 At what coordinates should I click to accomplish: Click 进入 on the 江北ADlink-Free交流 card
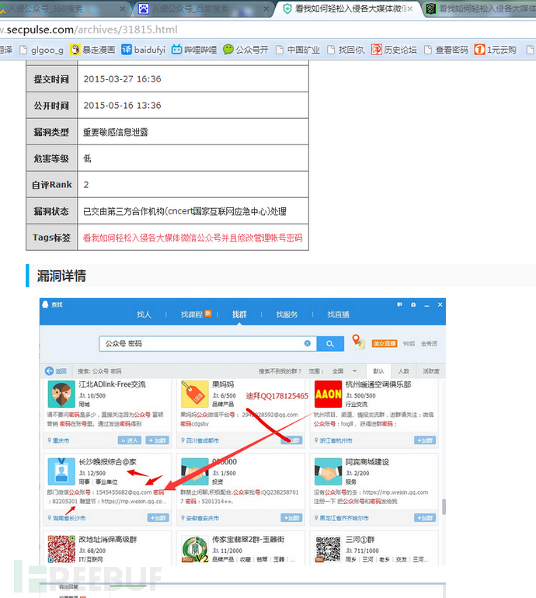pyautogui.click(x=130, y=440)
